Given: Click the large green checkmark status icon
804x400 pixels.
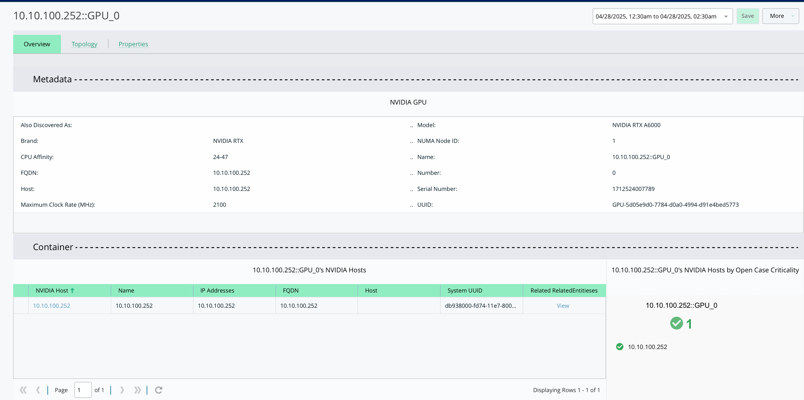Looking at the screenshot, I should [676, 323].
